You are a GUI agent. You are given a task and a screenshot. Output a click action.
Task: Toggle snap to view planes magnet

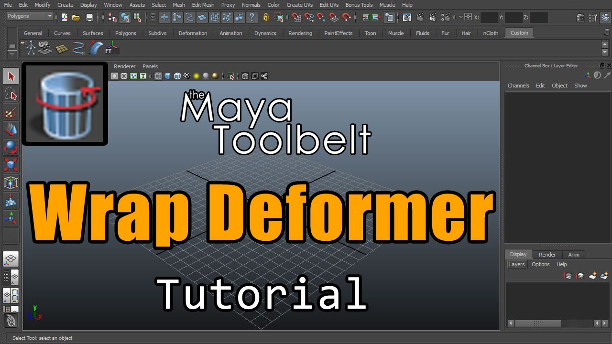pyautogui.click(x=334, y=18)
